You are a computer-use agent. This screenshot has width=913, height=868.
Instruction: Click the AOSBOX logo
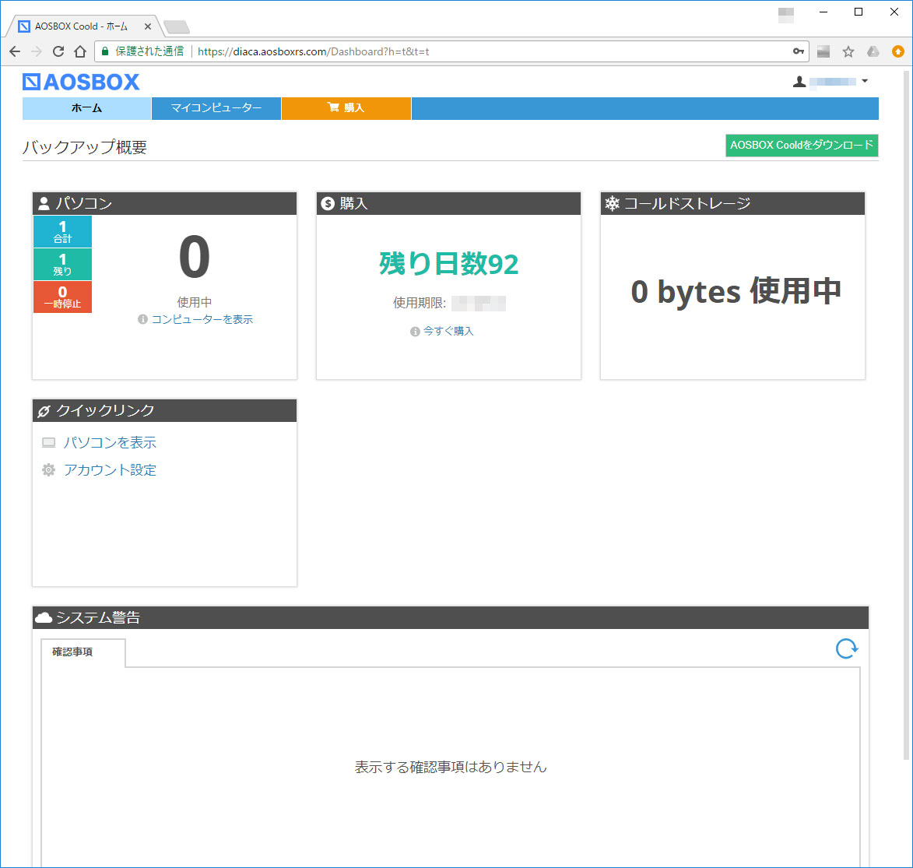pyautogui.click(x=81, y=83)
